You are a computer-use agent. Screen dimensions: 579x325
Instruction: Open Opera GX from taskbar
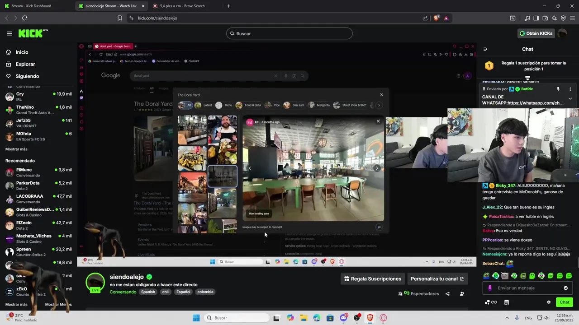pyautogui.click(x=384, y=318)
